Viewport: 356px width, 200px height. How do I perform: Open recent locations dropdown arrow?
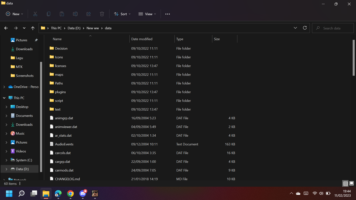pos(24,28)
